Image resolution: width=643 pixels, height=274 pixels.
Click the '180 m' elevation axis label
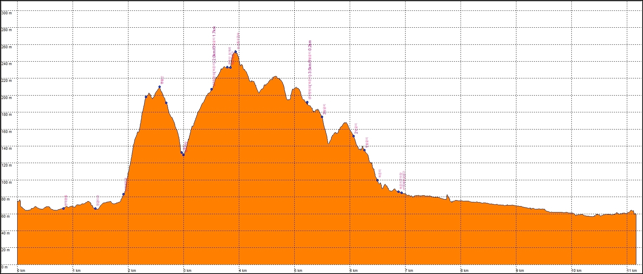[7, 114]
